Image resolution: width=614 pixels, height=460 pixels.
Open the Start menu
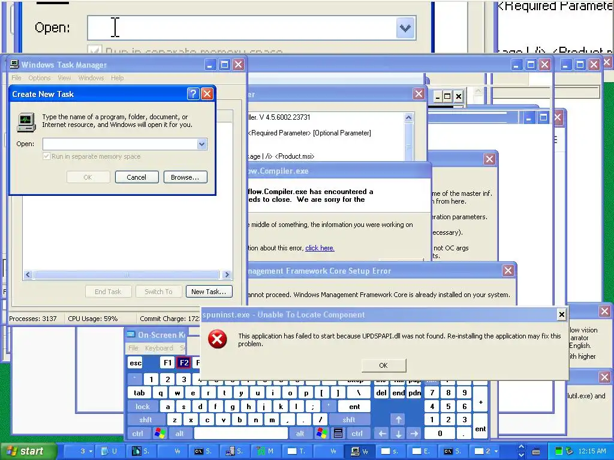[28, 451]
